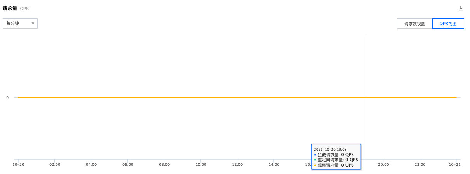Click the yellow 观察请求量 dot in tooltip
470x174 pixels.
[x=315, y=165]
